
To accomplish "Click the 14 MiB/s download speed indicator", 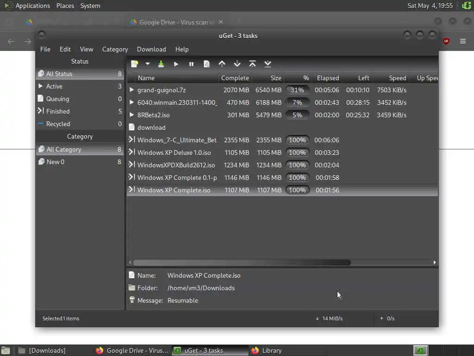I will pyautogui.click(x=329, y=318).
